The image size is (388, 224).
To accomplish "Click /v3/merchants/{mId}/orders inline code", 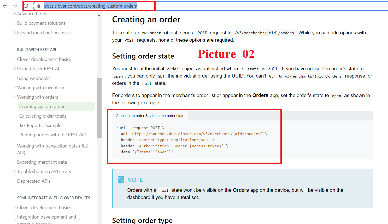I will (264, 33).
